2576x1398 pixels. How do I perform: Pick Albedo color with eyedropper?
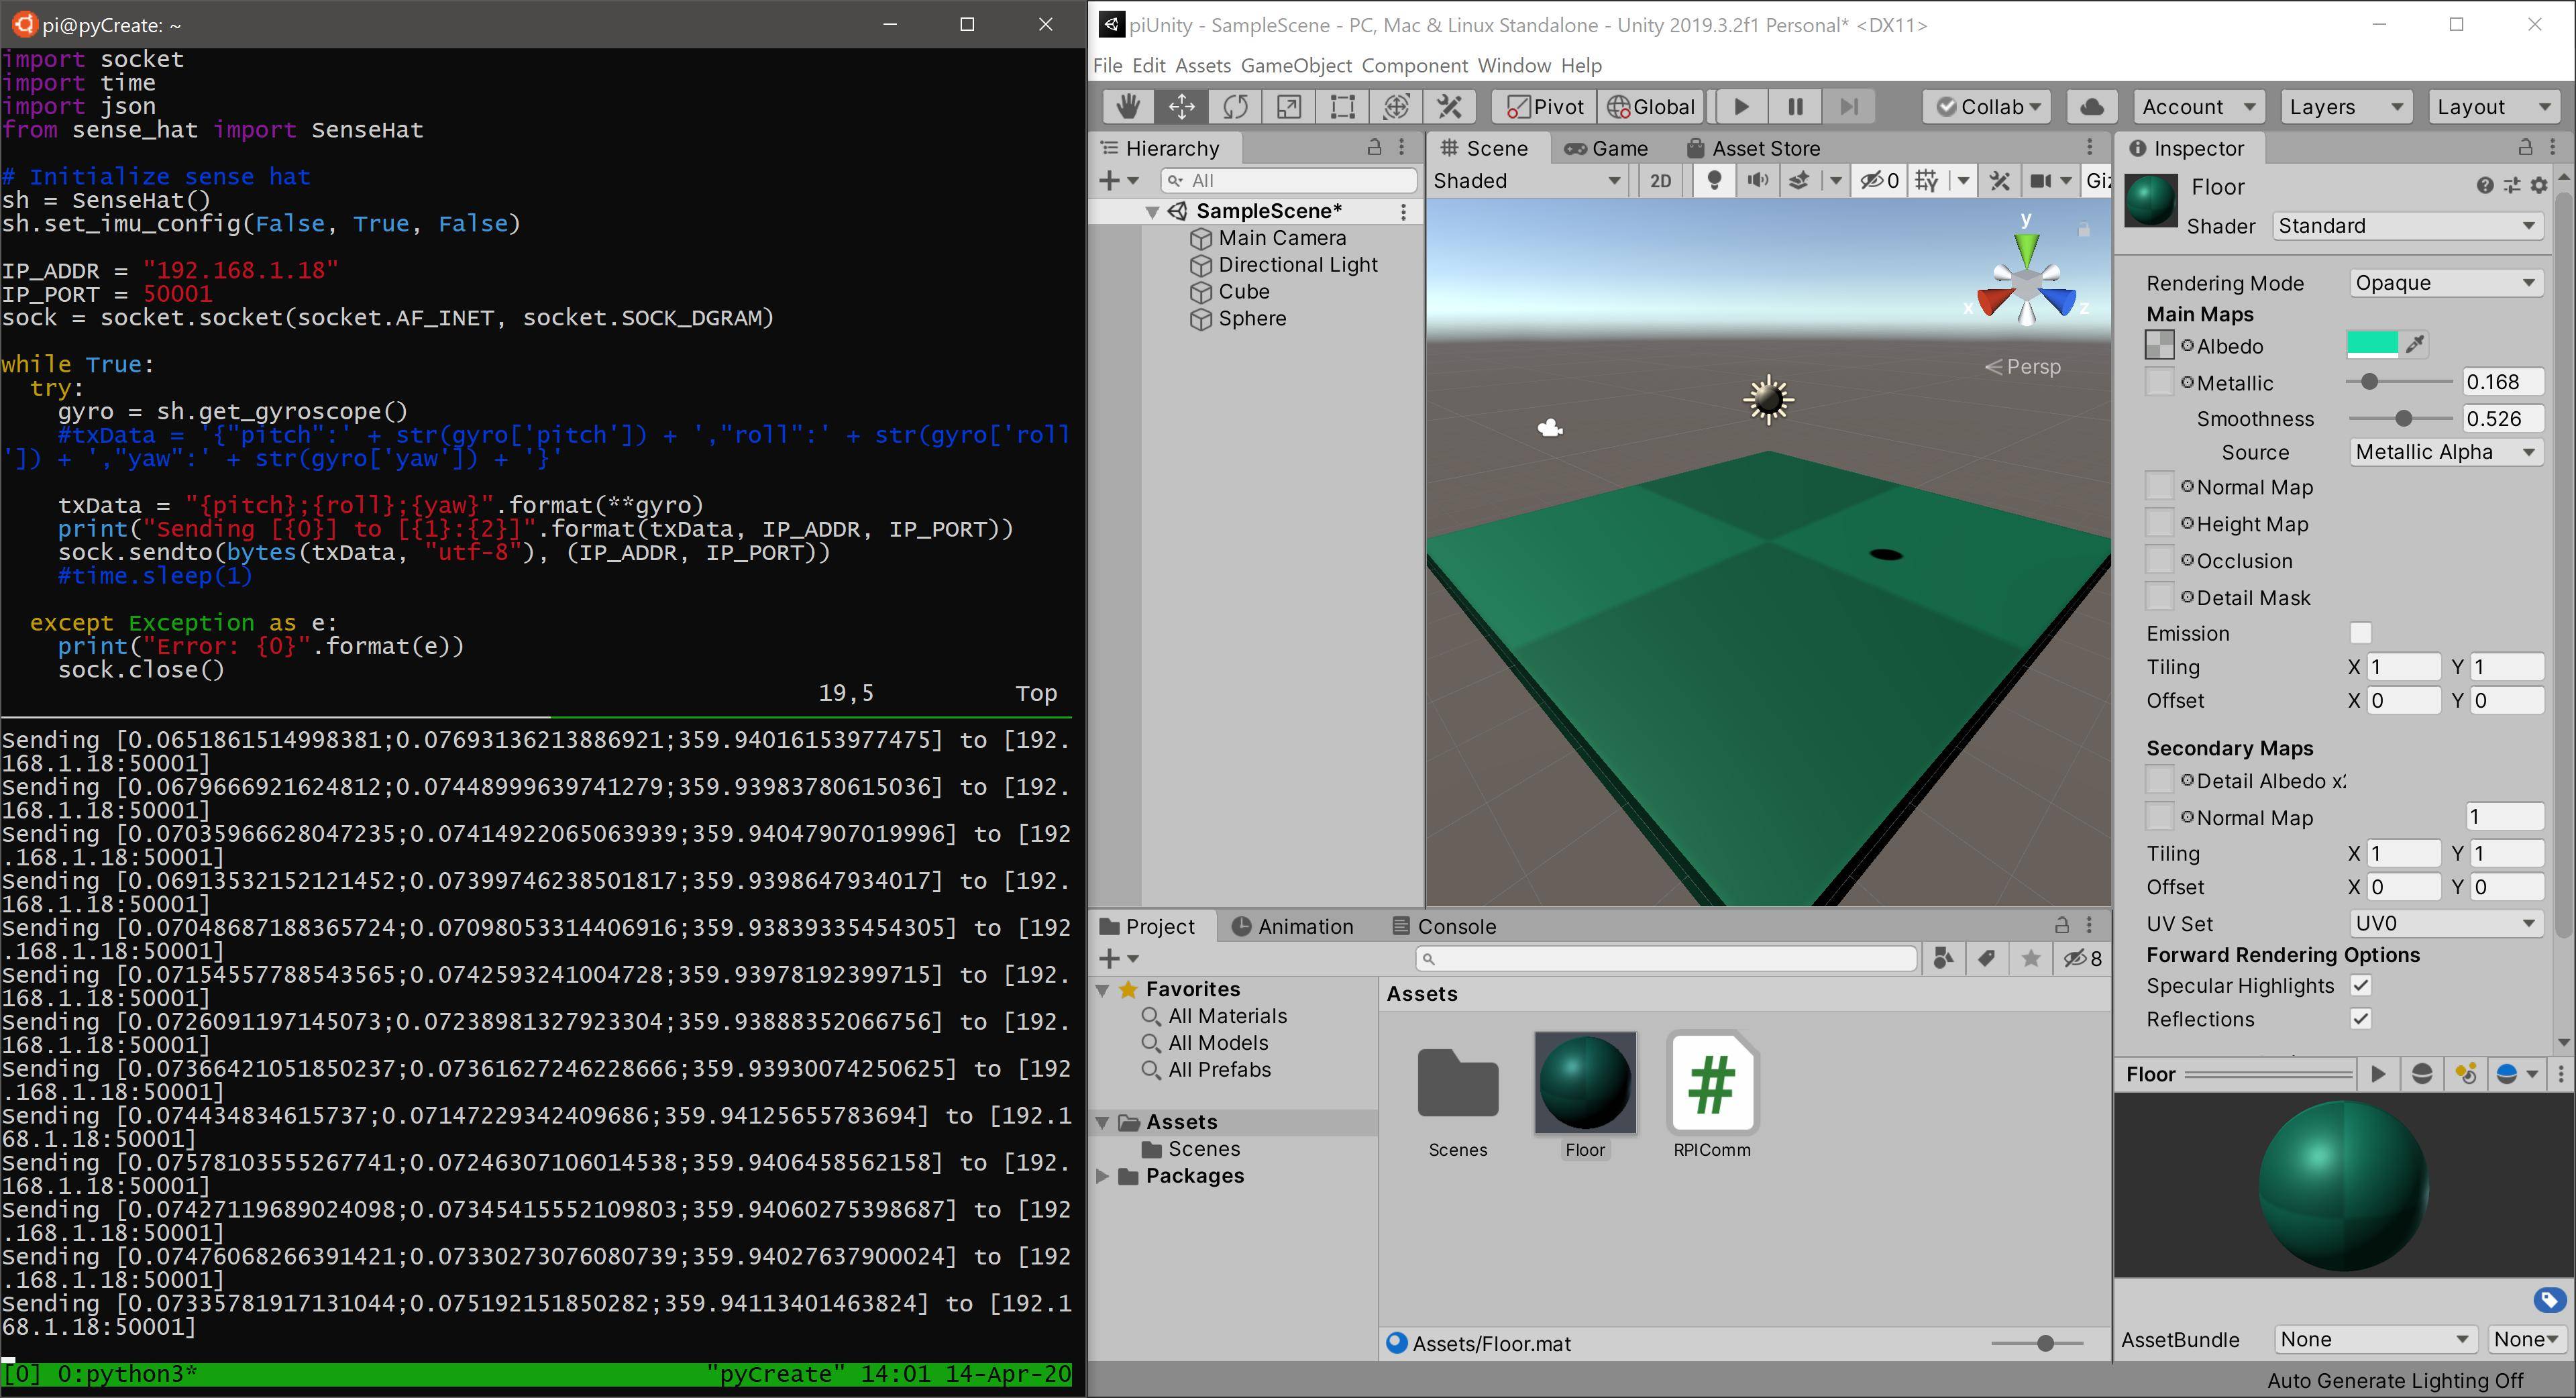tap(2415, 345)
